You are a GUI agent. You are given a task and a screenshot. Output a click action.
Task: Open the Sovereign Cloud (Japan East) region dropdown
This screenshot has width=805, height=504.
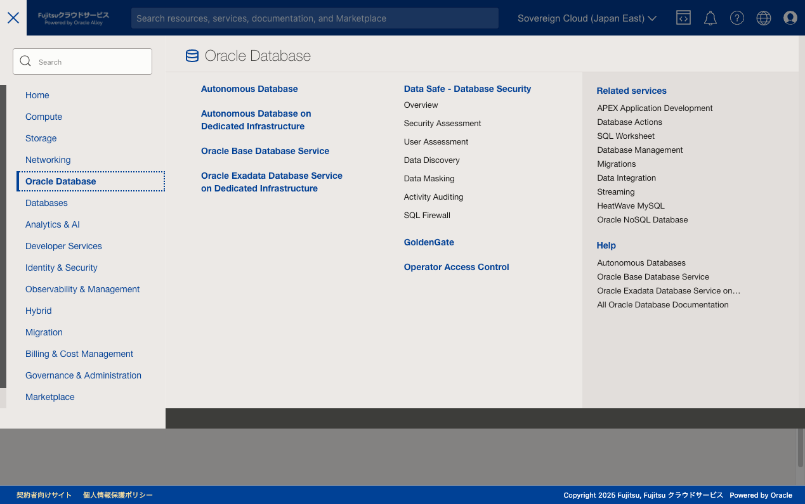pyautogui.click(x=586, y=18)
